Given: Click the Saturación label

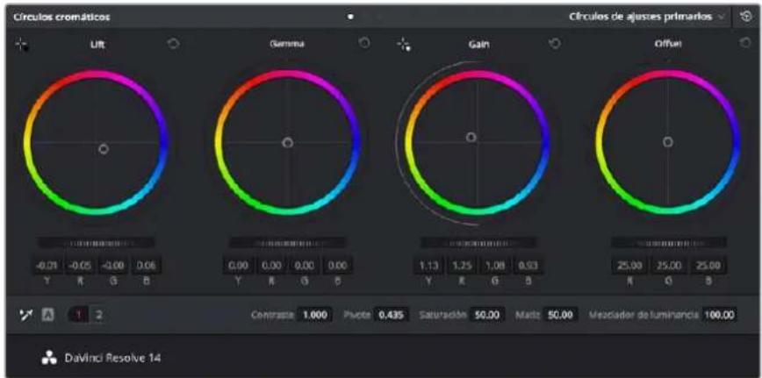Looking at the screenshot, I should pyautogui.click(x=442, y=315).
